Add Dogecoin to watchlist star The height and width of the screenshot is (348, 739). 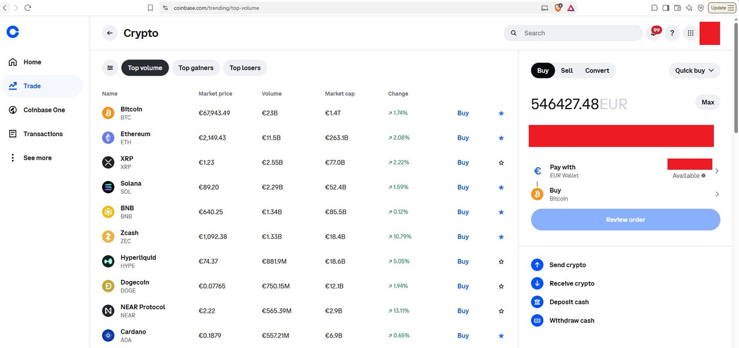[501, 286]
